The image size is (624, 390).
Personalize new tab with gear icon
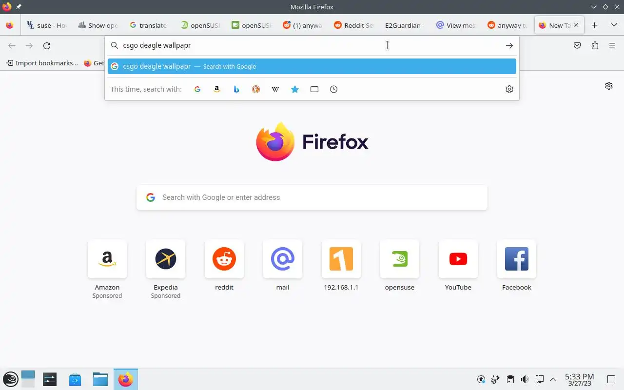click(609, 86)
